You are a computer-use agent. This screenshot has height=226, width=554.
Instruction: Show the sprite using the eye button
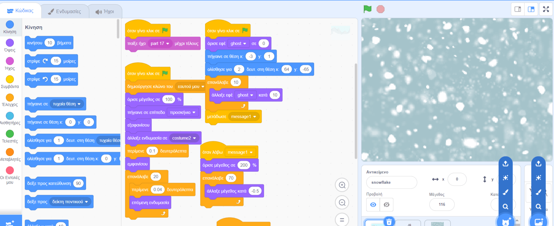(x=373, y=204)
